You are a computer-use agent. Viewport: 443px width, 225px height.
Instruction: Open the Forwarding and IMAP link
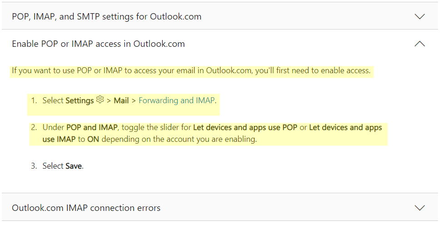[x=176, y=100]
